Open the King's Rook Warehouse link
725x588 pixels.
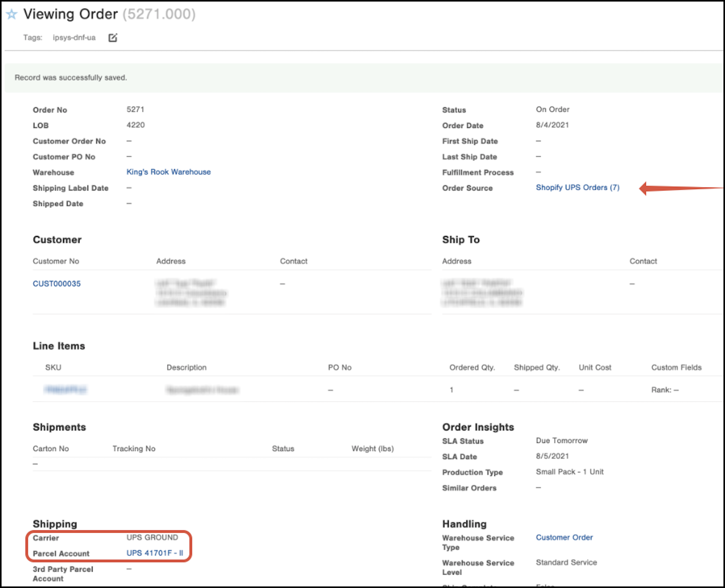pyautogui.click(x=168, y=172)
